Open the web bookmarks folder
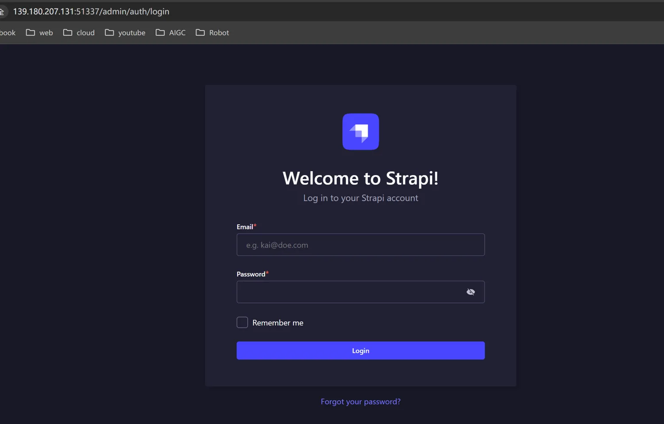664x424 pixels. (39, 33)
